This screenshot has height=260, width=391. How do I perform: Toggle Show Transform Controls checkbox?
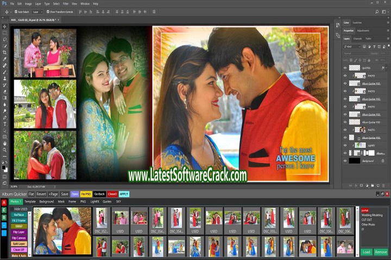coord(48,12)
